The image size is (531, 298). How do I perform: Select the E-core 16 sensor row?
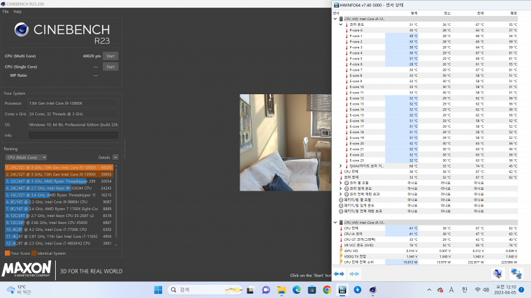tap(425, 121)
